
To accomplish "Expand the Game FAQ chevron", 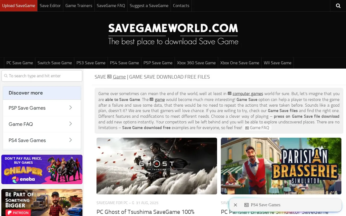I will pos(71,124).
